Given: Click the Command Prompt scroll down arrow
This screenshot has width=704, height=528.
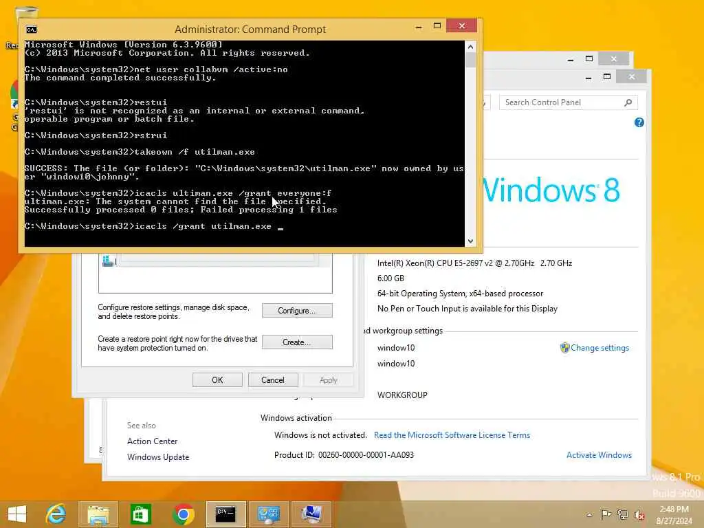Looking at the screenshot, I should 470,241.
